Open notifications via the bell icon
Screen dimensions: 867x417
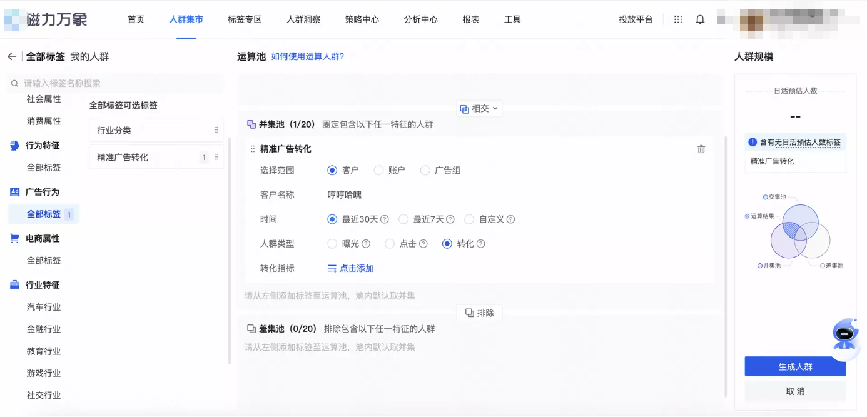[x=700, y=19]
